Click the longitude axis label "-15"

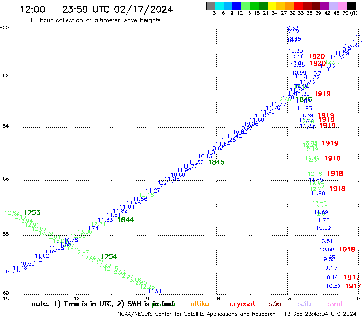click(4, 298)
